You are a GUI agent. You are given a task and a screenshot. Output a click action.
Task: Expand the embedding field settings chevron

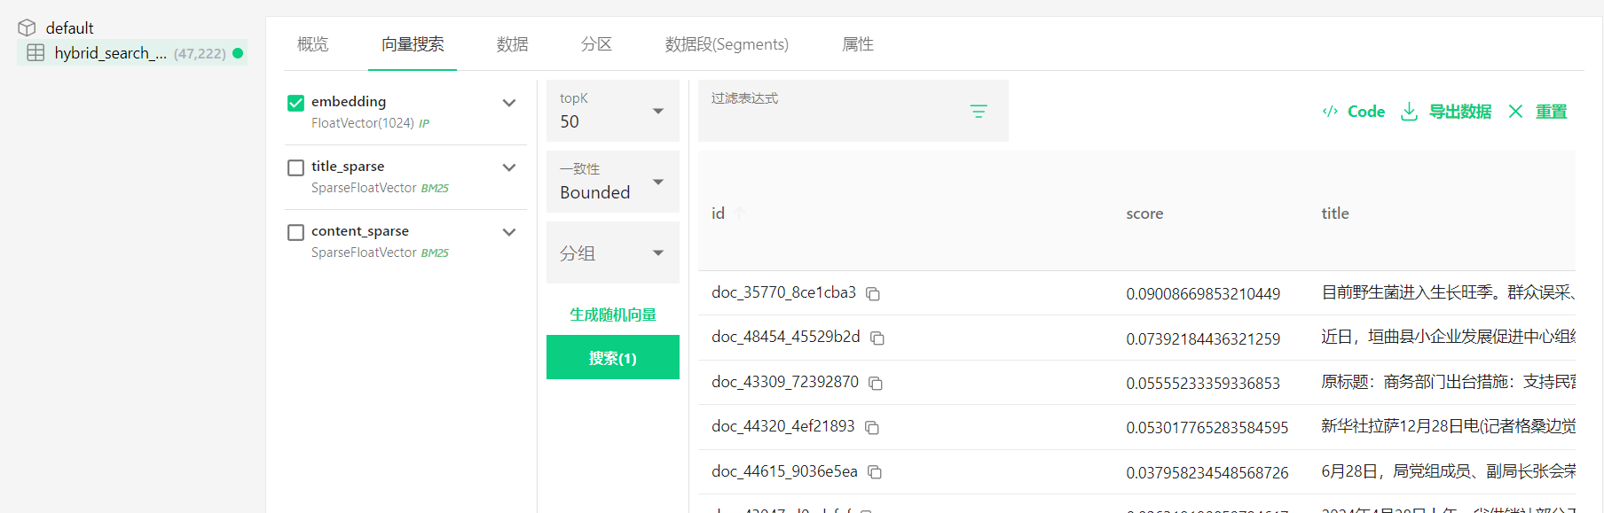click(509, 103)
